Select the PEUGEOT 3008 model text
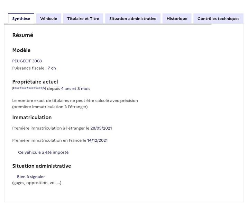The height and width of the screenshot is (208, 248). [x=27, y=61]
